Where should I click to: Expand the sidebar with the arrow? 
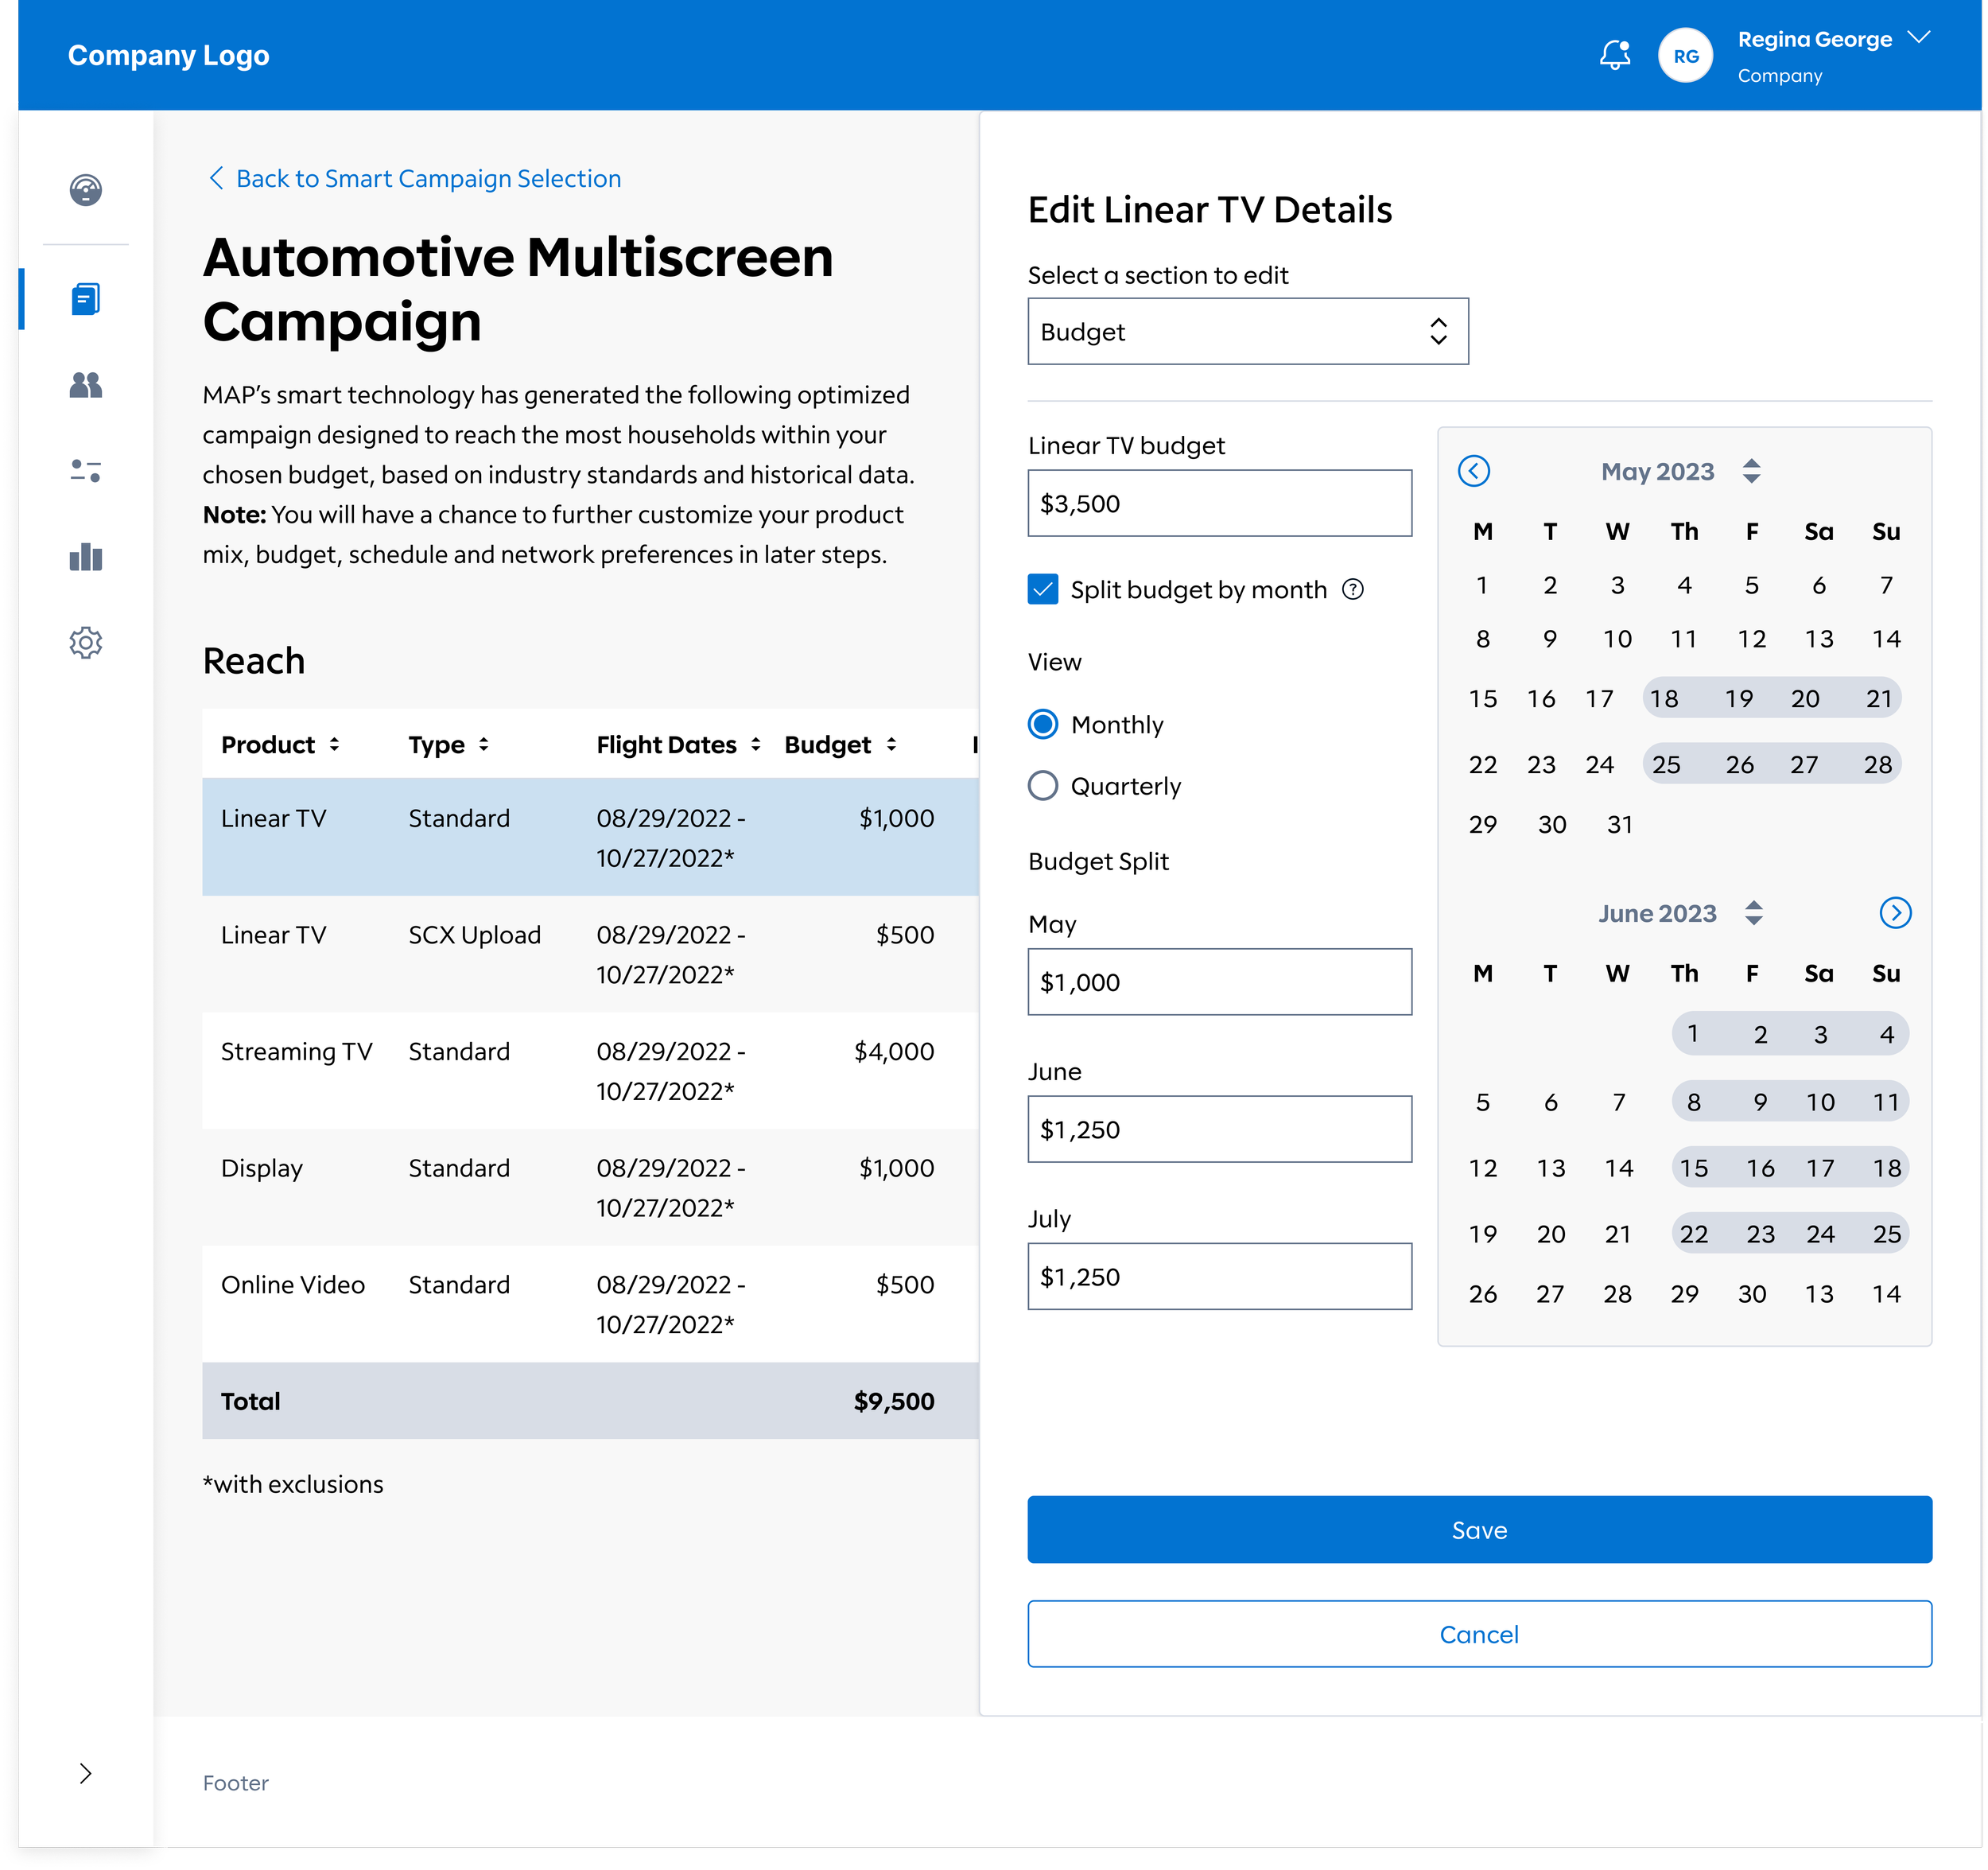pos(86,1774)
